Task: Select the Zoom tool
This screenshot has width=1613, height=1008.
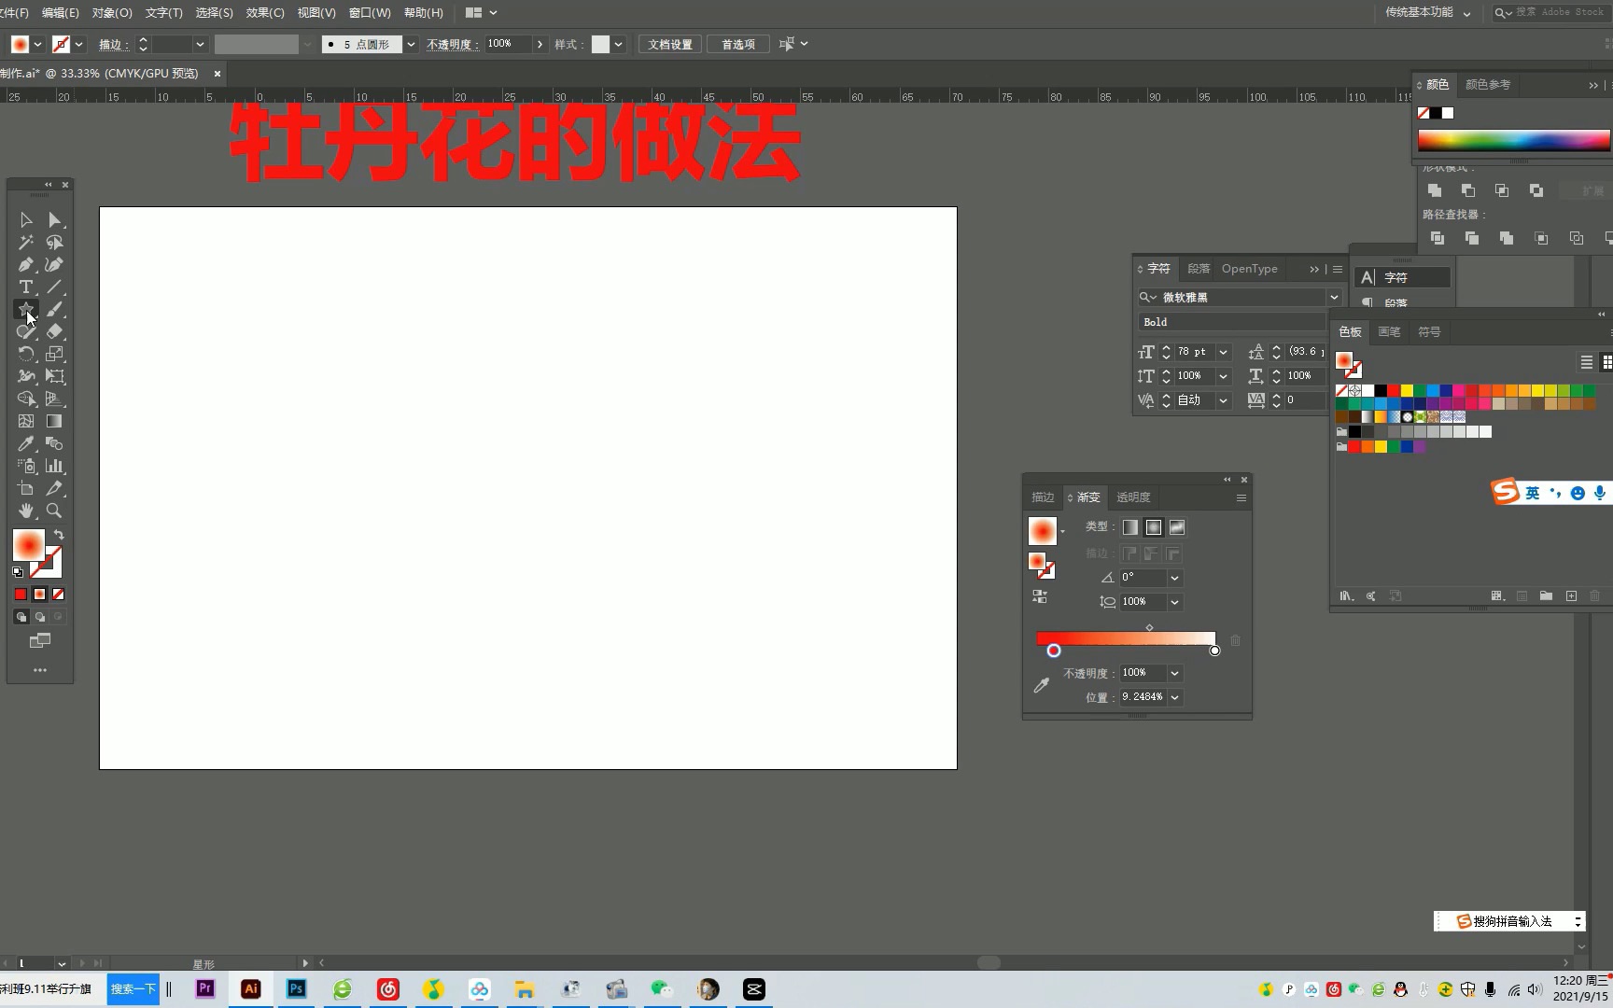Action: coord(54,511)
